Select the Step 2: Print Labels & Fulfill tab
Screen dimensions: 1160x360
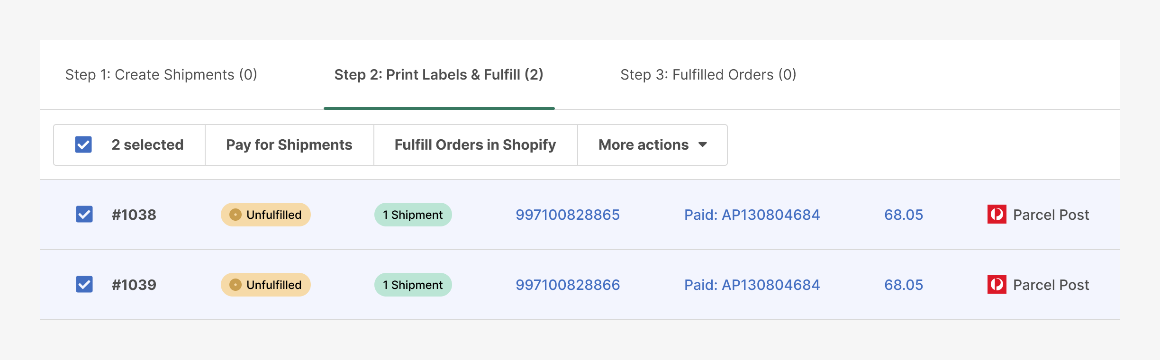(439, 74)
